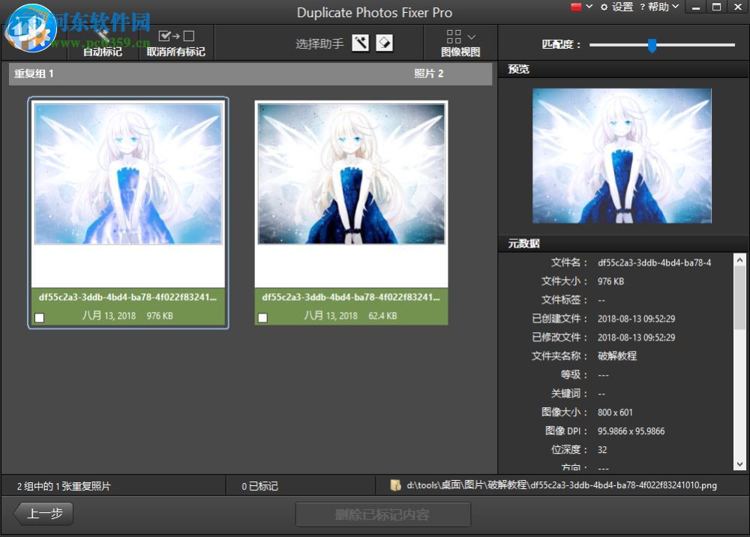Image resolution: width=750 pixels, height=537 pixels.
Task: Check the right duplicate photo checkbox
Action: [262, 317]
